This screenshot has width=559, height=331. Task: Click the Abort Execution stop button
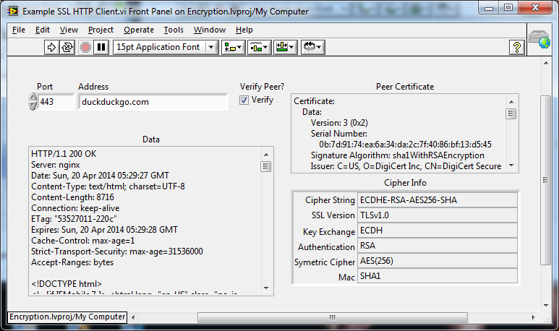[x=85, y=47]
